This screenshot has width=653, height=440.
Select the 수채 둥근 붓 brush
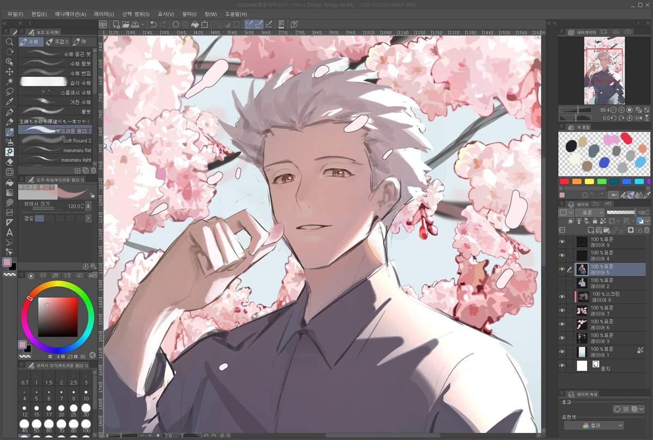pyautogui.click(x=56, y=54)
